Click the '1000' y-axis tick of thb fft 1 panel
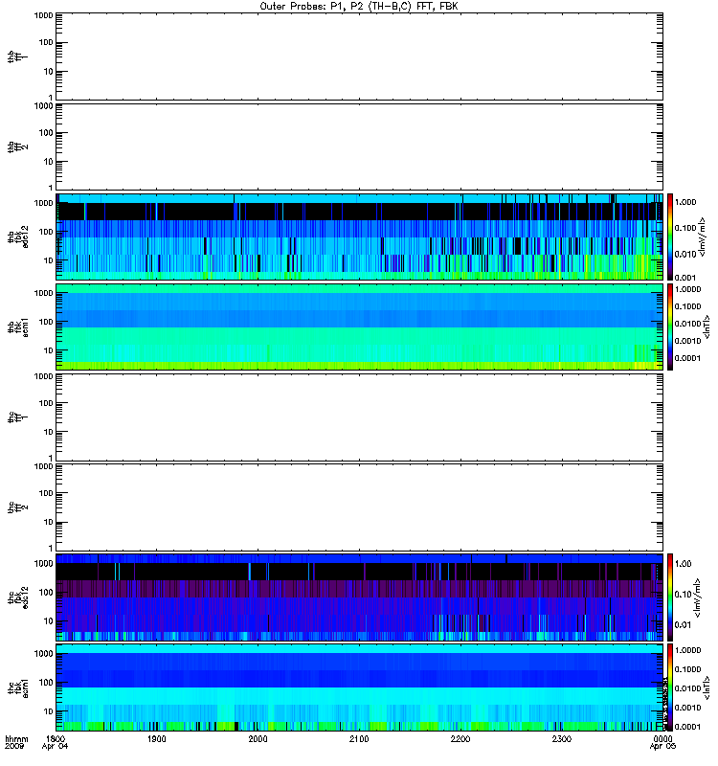Image resolution: width=718 pixels, height=766 pixels. 43,15
